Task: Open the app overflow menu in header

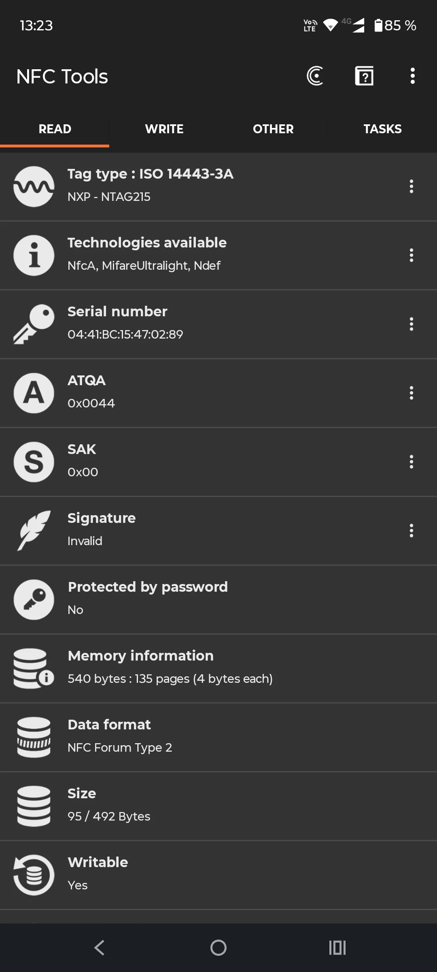Action: [x=412, y=76]
